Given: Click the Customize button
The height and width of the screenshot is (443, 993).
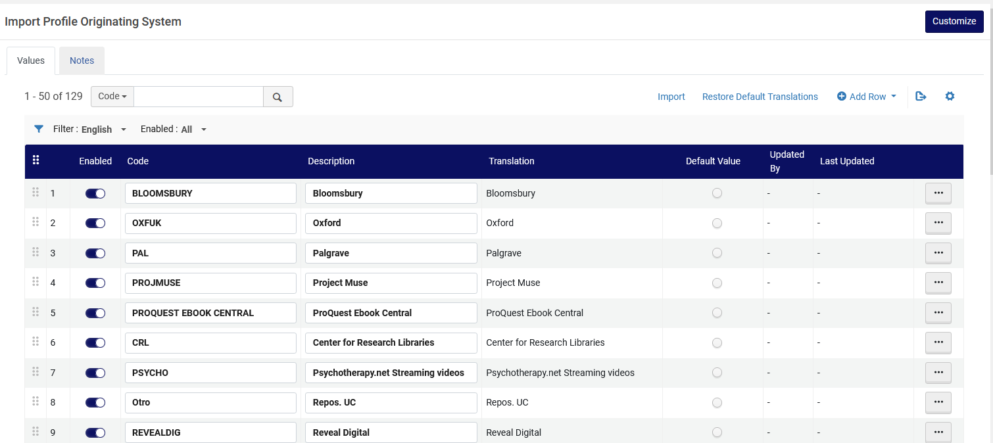Looking at the screenshot, I should (954, 21).
